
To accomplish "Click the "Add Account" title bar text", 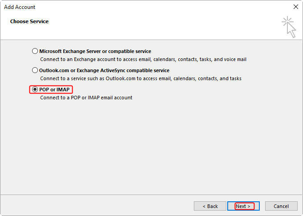I will point(20,7).
